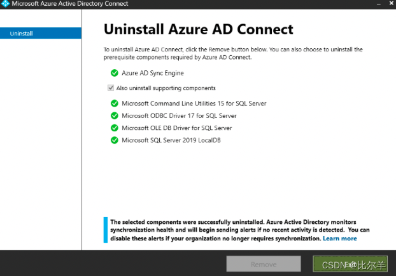
Task: Click the Azure AD Connect title bar logo
Action: (x=5, y=4)
